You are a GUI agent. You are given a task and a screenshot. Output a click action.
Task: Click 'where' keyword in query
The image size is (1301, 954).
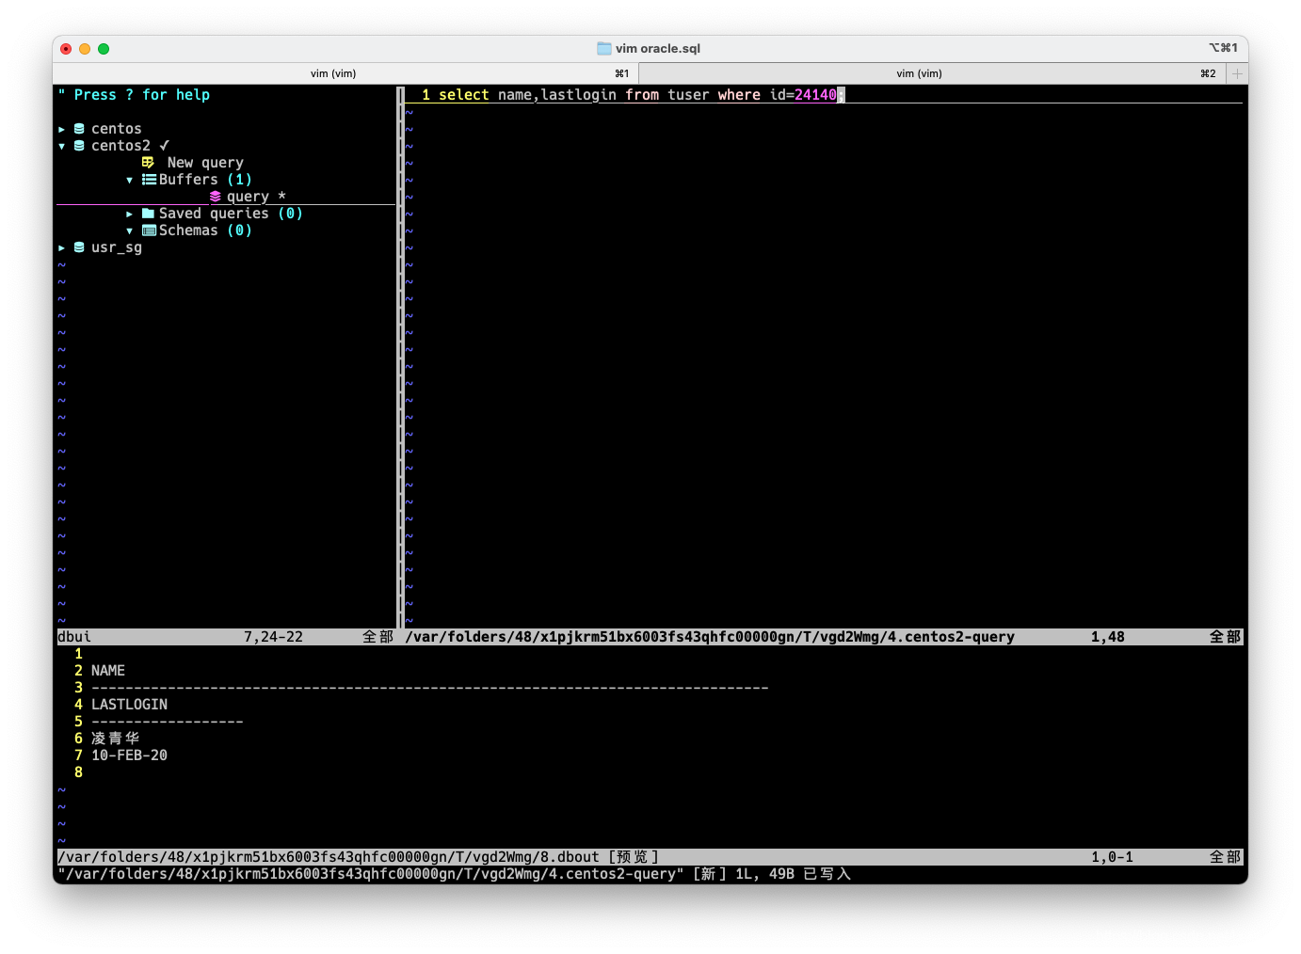[739, 95]
